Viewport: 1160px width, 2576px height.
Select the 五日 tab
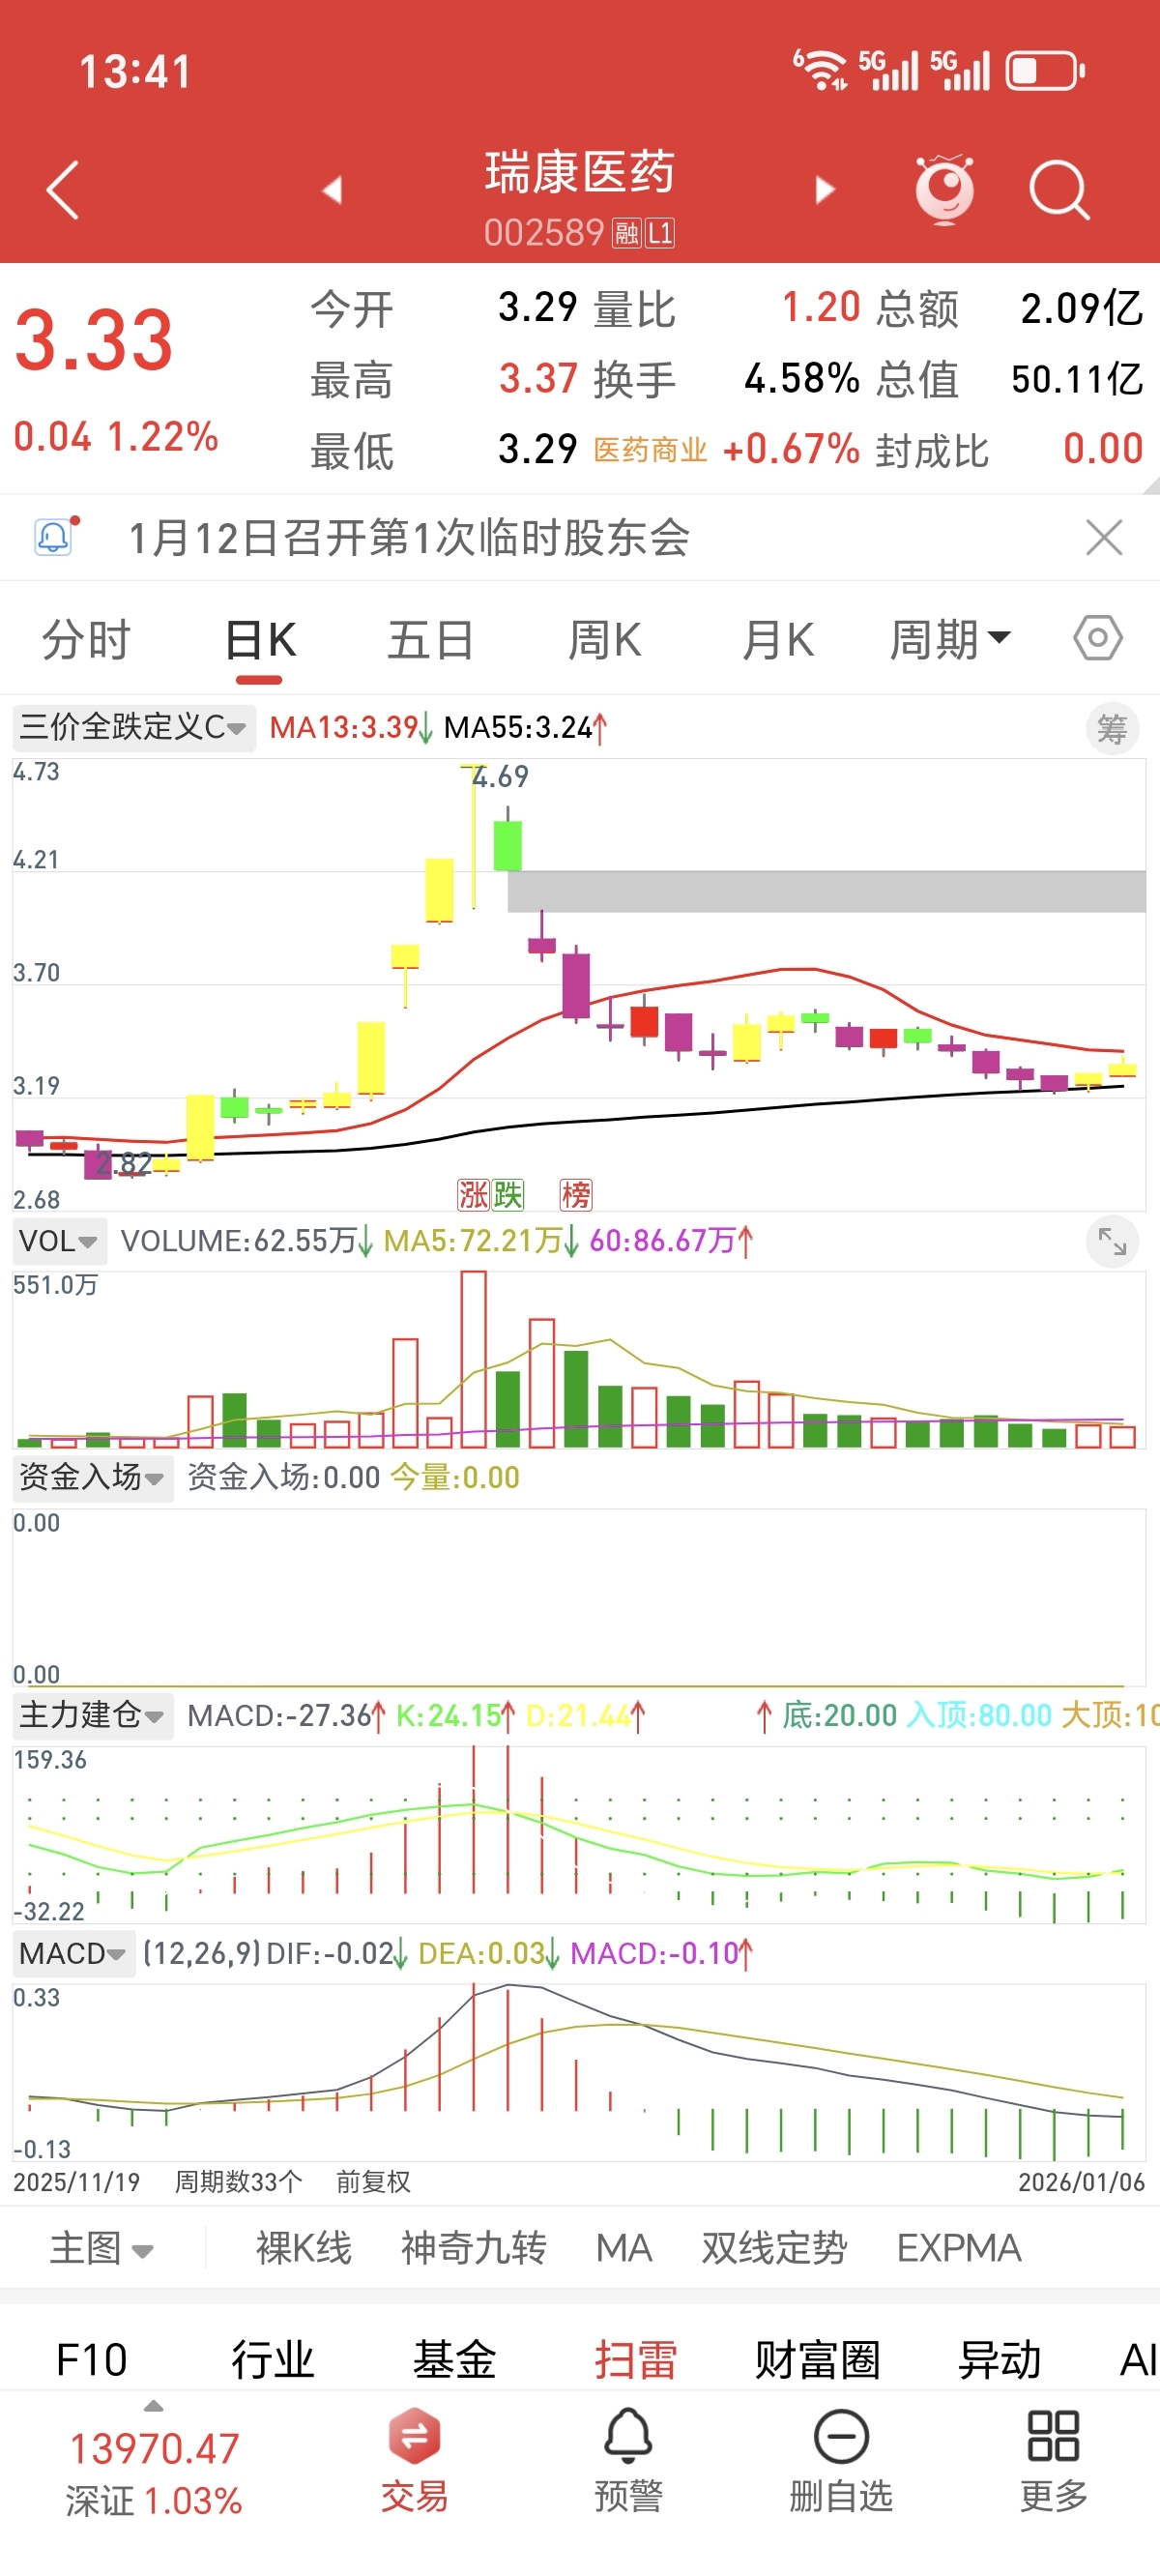[431, 639]
